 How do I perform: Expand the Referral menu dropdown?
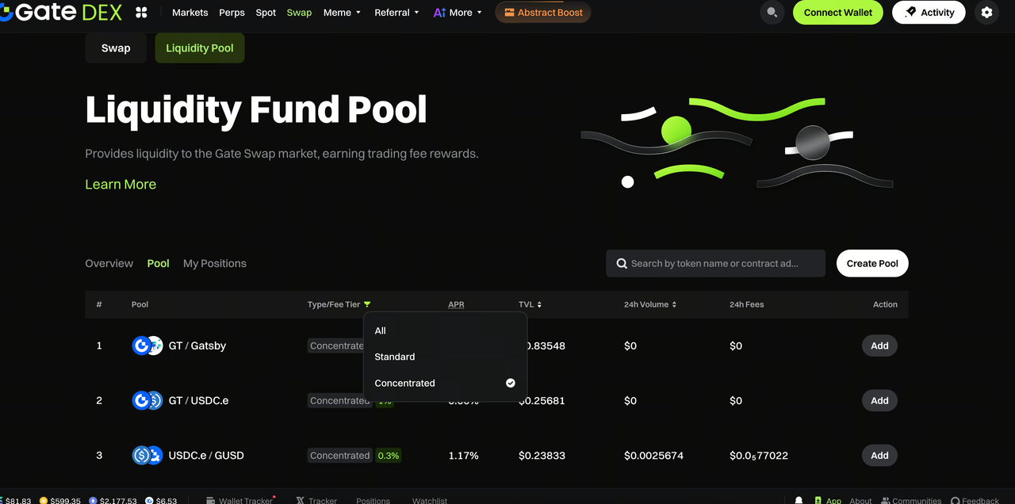click(x=396, y=13)
